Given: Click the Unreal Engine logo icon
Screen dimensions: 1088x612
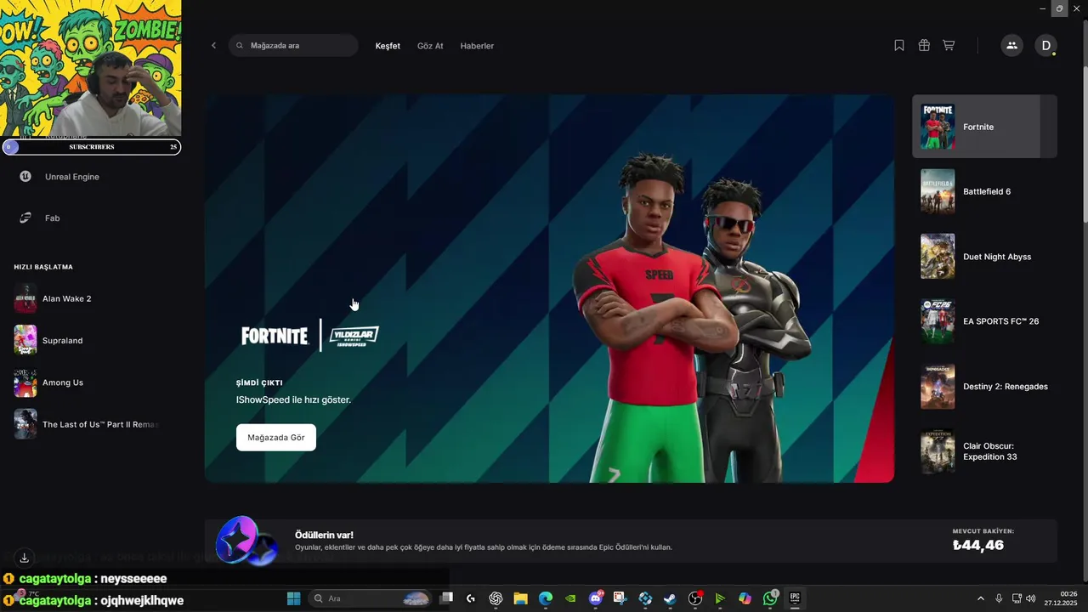Looking at the screenshot, I should pos(26,177).
